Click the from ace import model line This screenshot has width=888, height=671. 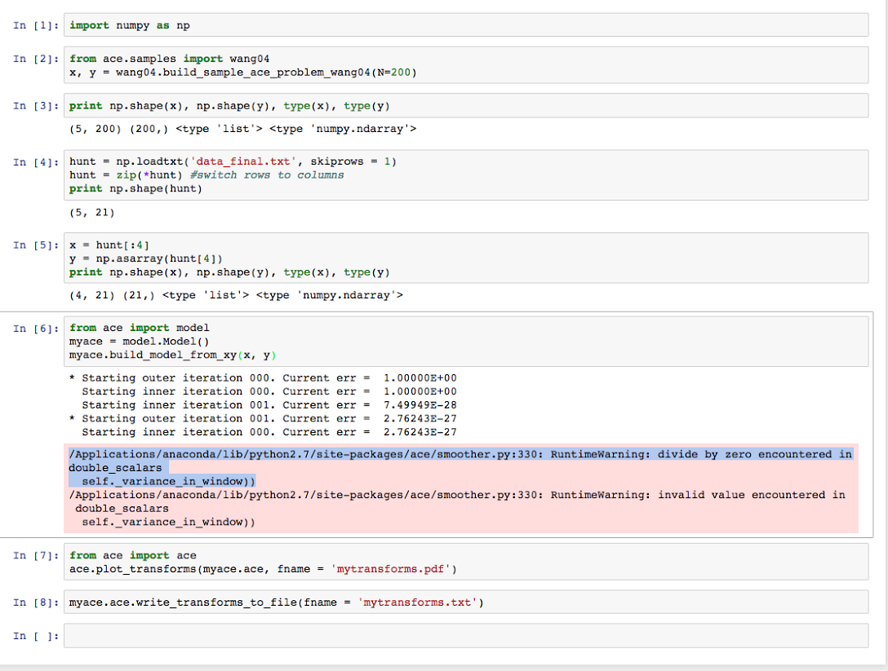[140, 328]
